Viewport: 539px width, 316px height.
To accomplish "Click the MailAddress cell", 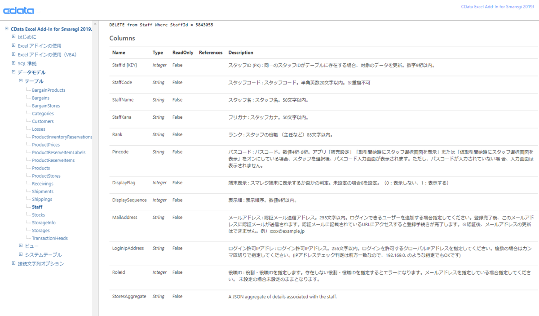I will click(125, 218).
